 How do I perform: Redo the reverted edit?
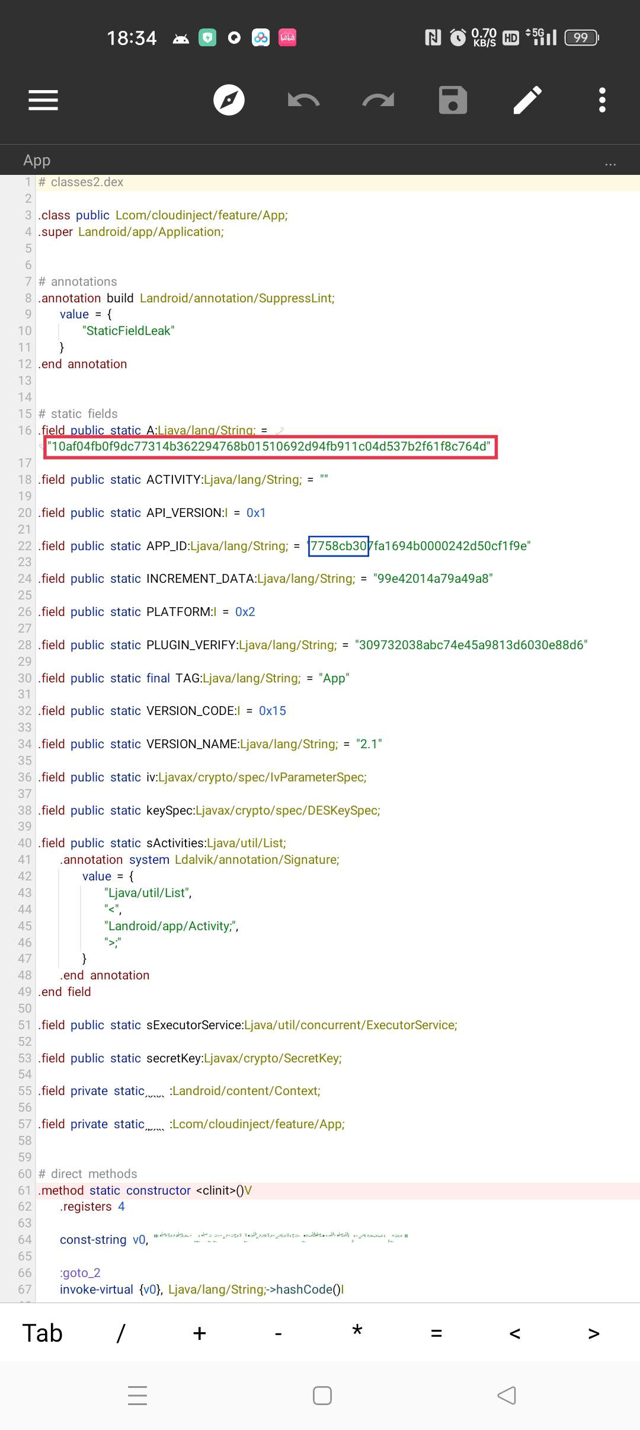[x=378, y=100]
